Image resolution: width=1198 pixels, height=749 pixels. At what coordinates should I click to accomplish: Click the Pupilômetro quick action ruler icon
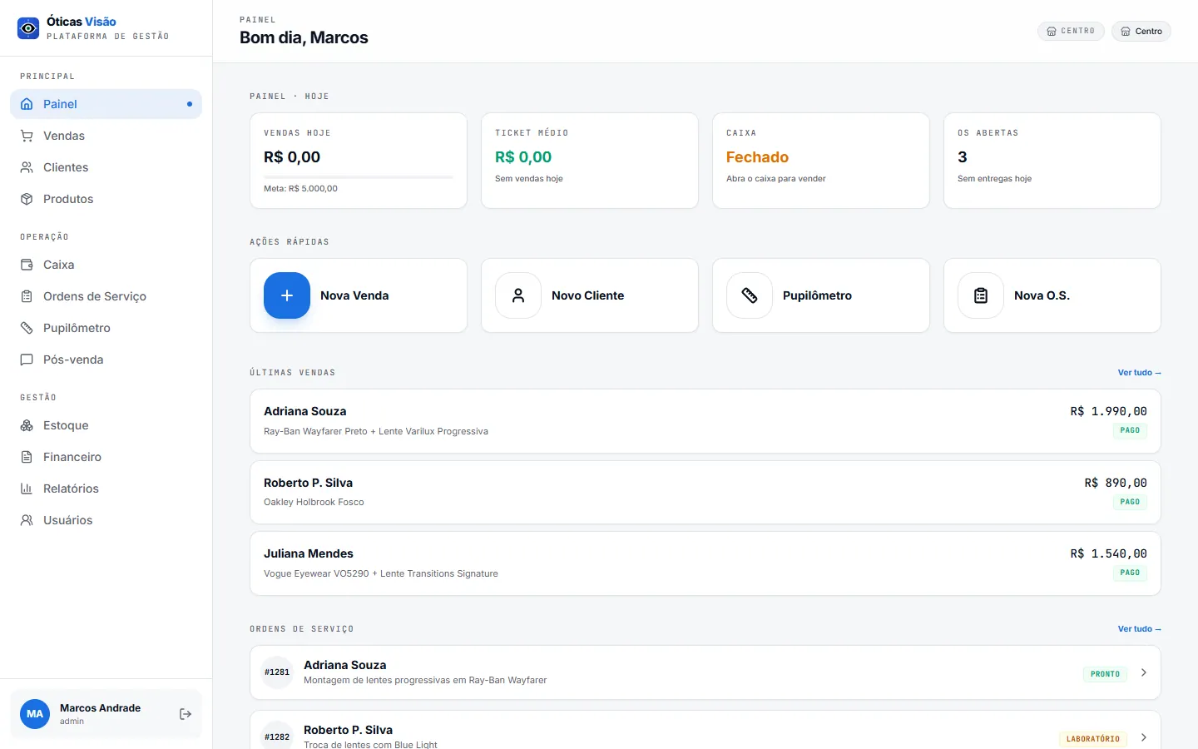(x=750, y=295)
